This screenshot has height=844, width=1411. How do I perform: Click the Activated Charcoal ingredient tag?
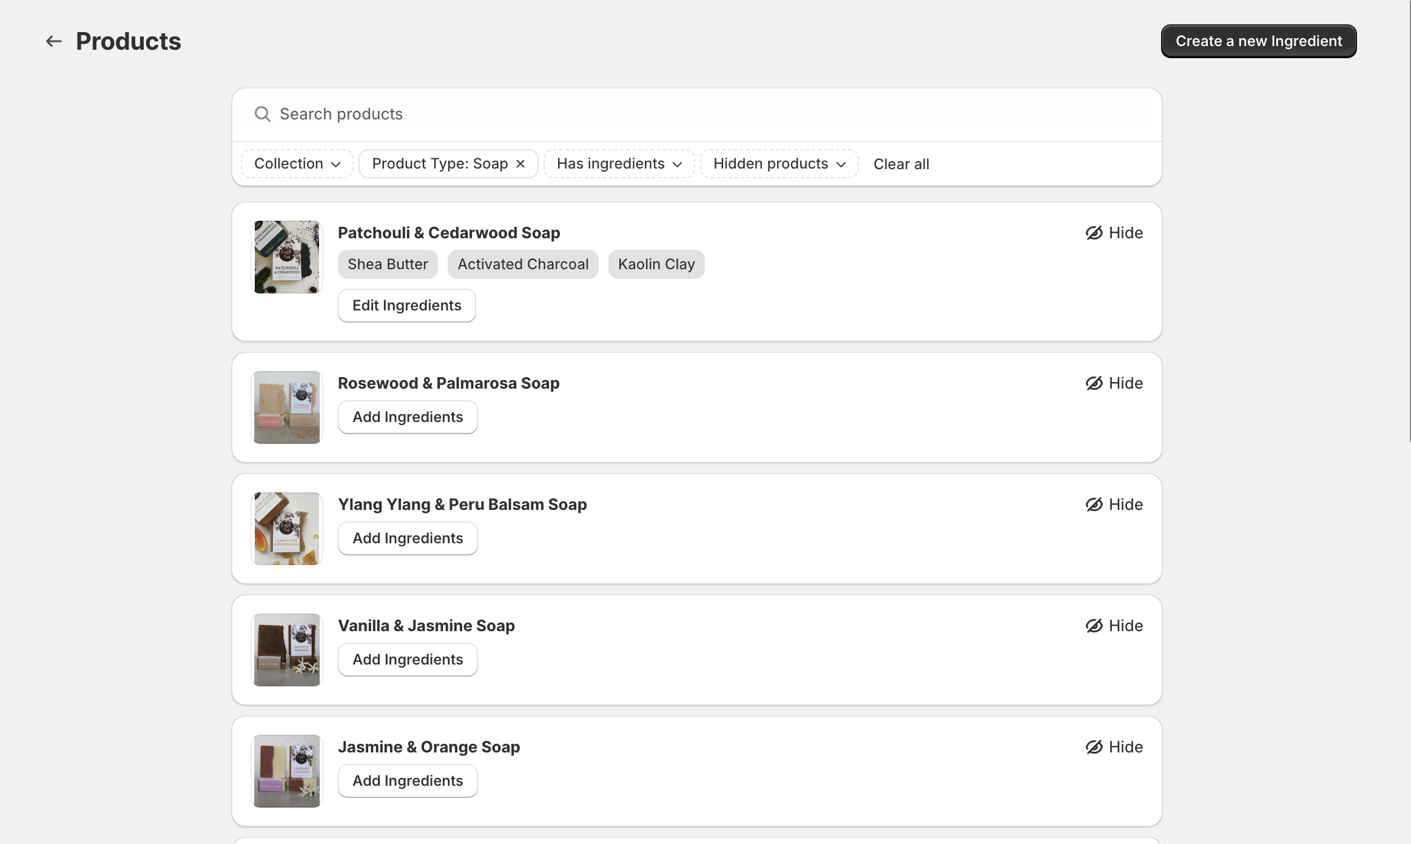[x=523, y=264]
